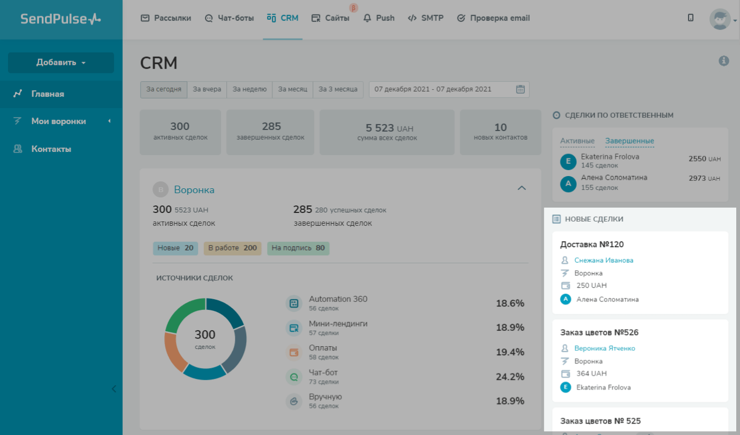The width and height of the screenshot is (740, 435).
Task: Switch period filter to За неделю
Action: (249, 89)
